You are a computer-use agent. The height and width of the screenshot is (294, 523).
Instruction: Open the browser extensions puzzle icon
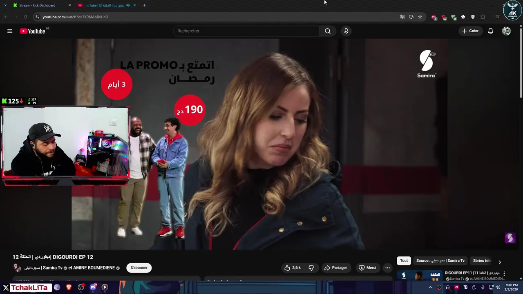click(483, 17)
